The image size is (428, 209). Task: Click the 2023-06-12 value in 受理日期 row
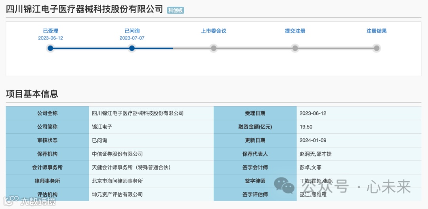click(x=313, y=113)
